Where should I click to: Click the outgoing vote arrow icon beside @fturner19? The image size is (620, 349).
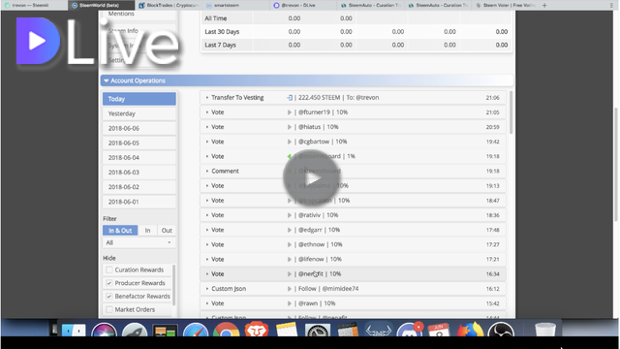pyautogui.click(x=290, y=112)
